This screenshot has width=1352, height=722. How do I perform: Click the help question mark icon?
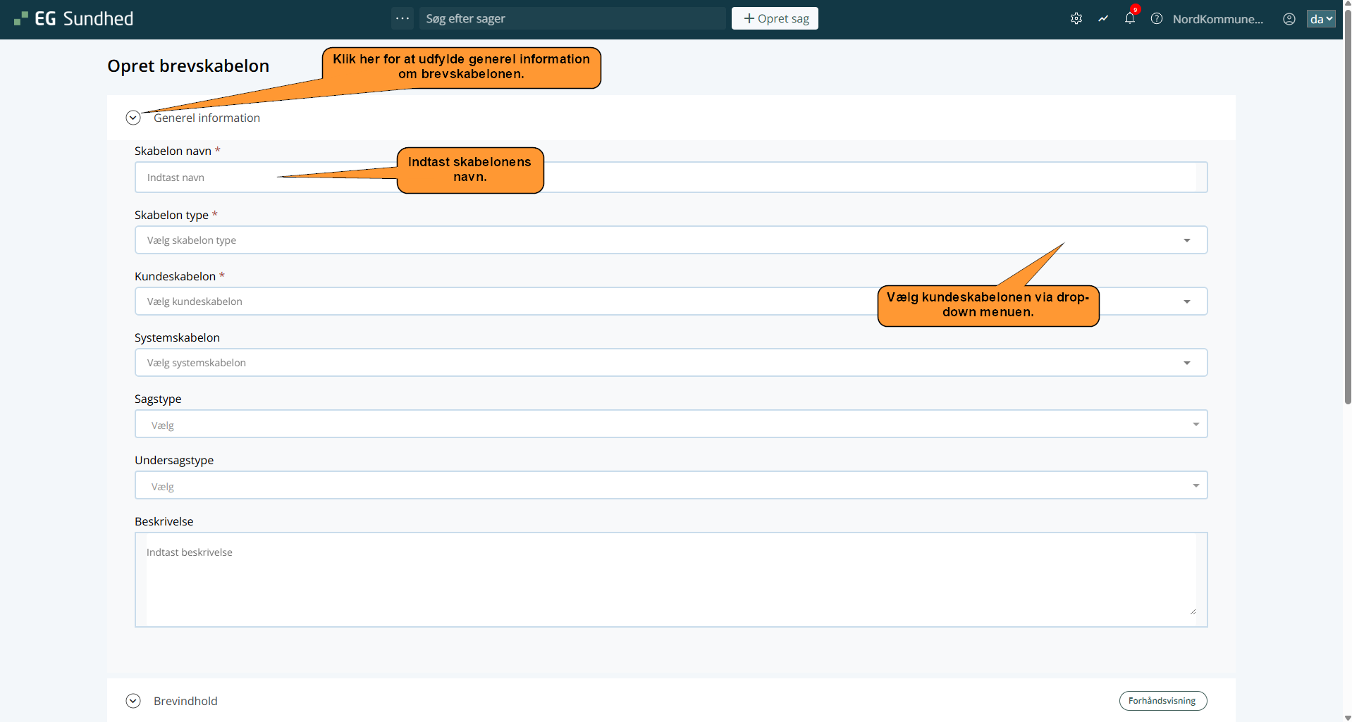click(x=1157, y=19)
